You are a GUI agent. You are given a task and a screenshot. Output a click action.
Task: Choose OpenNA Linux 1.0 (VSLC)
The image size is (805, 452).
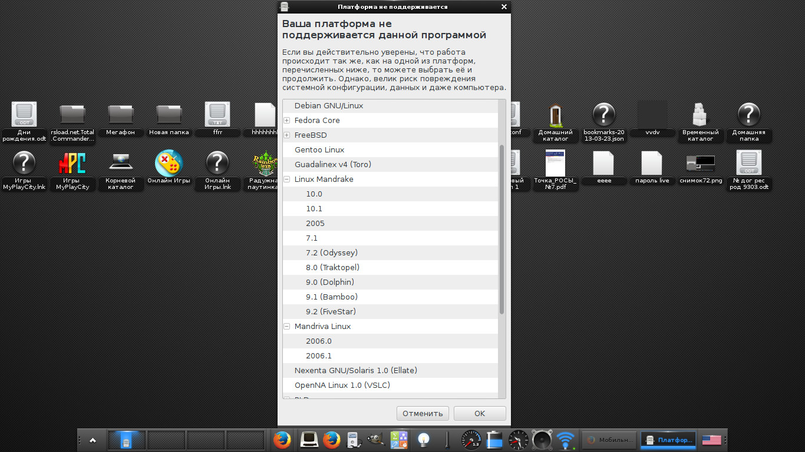[x=390, y=385]
